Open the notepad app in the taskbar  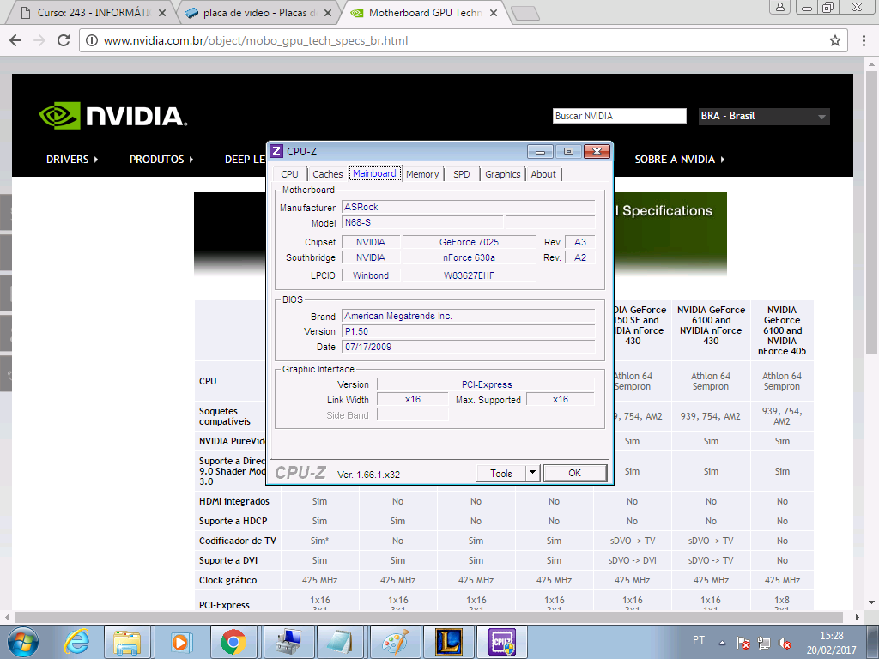(342, 642)
